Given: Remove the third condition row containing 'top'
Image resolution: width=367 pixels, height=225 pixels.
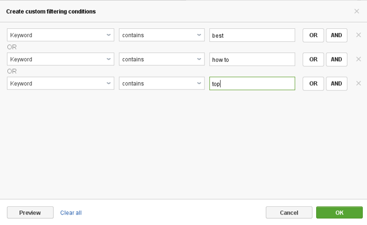Looking at the screenshot, I should [x=359, y=83].
